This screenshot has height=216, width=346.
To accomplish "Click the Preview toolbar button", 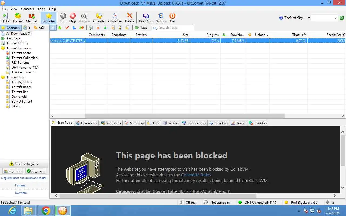I will [x=84, y=18].
